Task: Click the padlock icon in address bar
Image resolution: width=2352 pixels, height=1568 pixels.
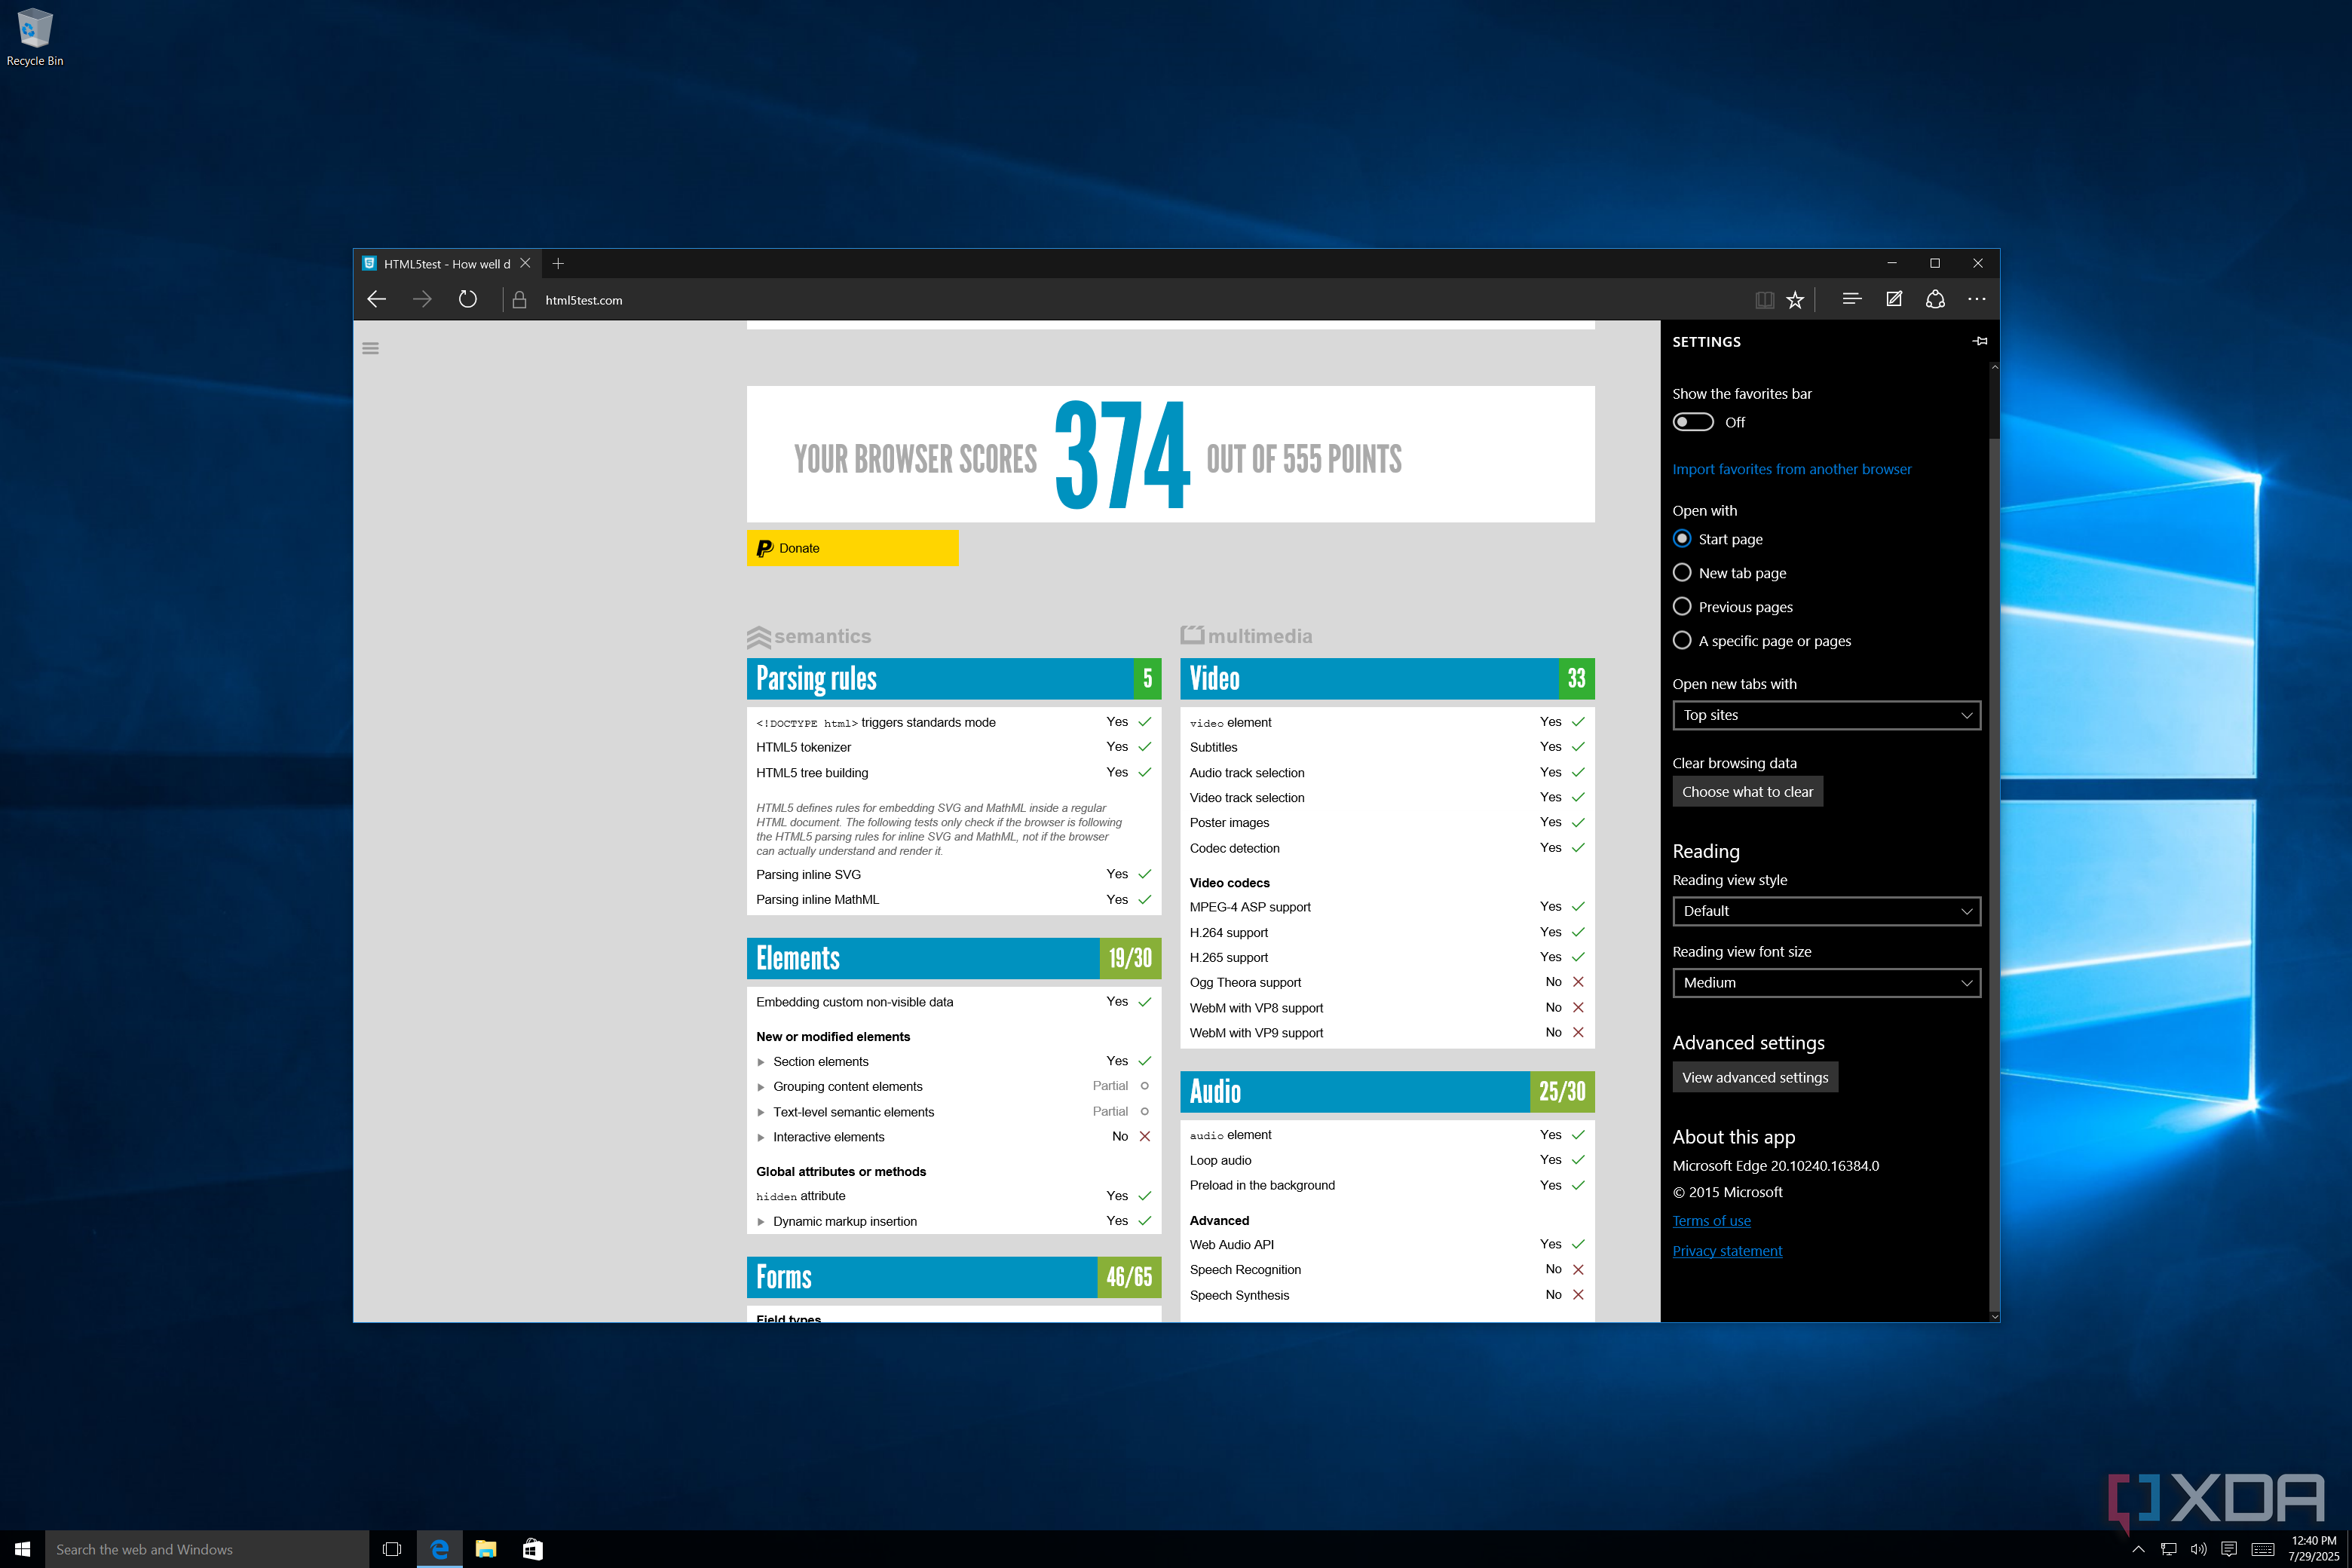Action: (519, 299)
